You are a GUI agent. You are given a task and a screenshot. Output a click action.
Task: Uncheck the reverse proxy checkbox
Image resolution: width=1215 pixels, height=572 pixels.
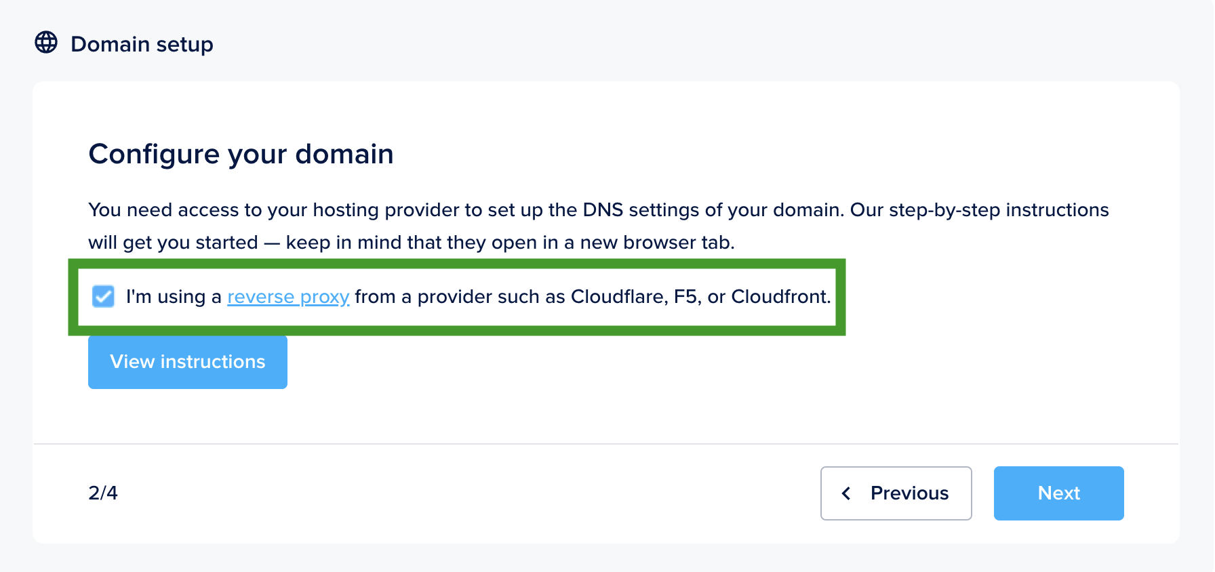click(103, 297)
